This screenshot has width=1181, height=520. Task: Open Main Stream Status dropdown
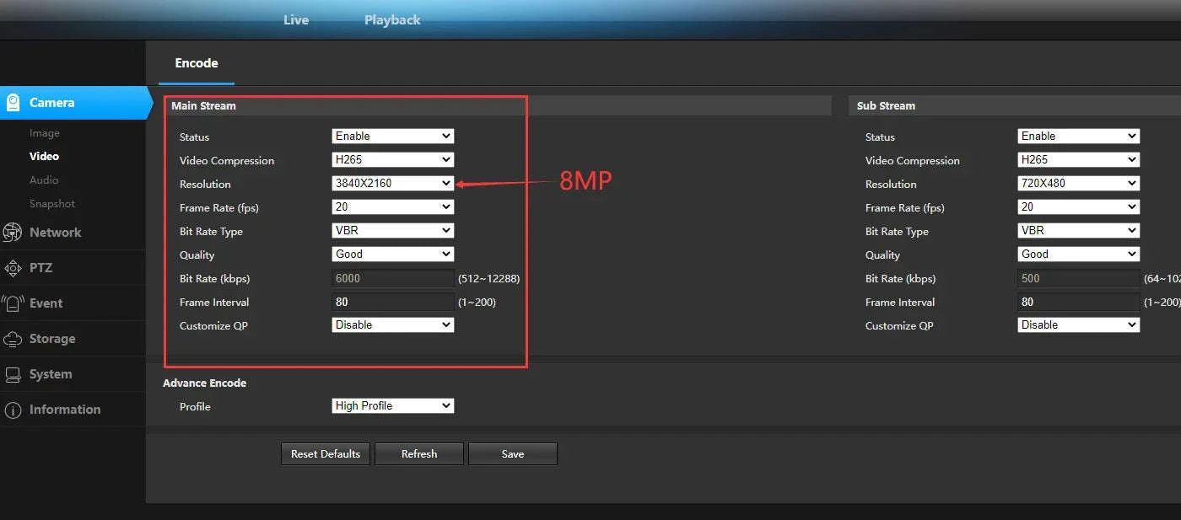[x=393, y=137]
